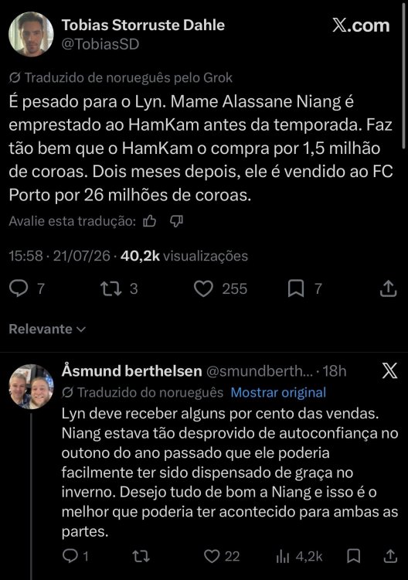
Task: Open the @TobiasSD handle
Action: pos(100,44)
